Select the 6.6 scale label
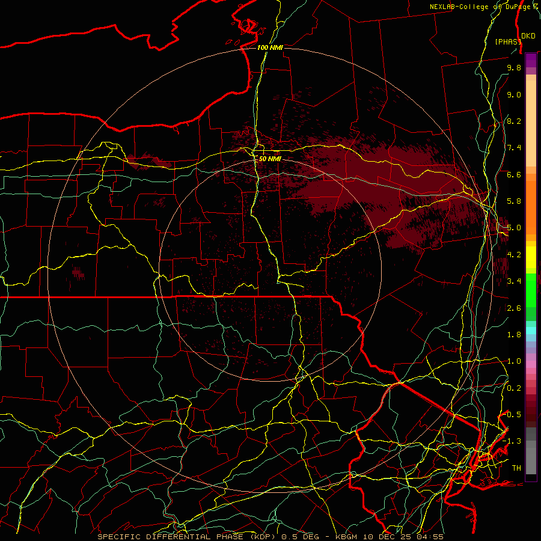The image size is (541, 541). point(514,174)
